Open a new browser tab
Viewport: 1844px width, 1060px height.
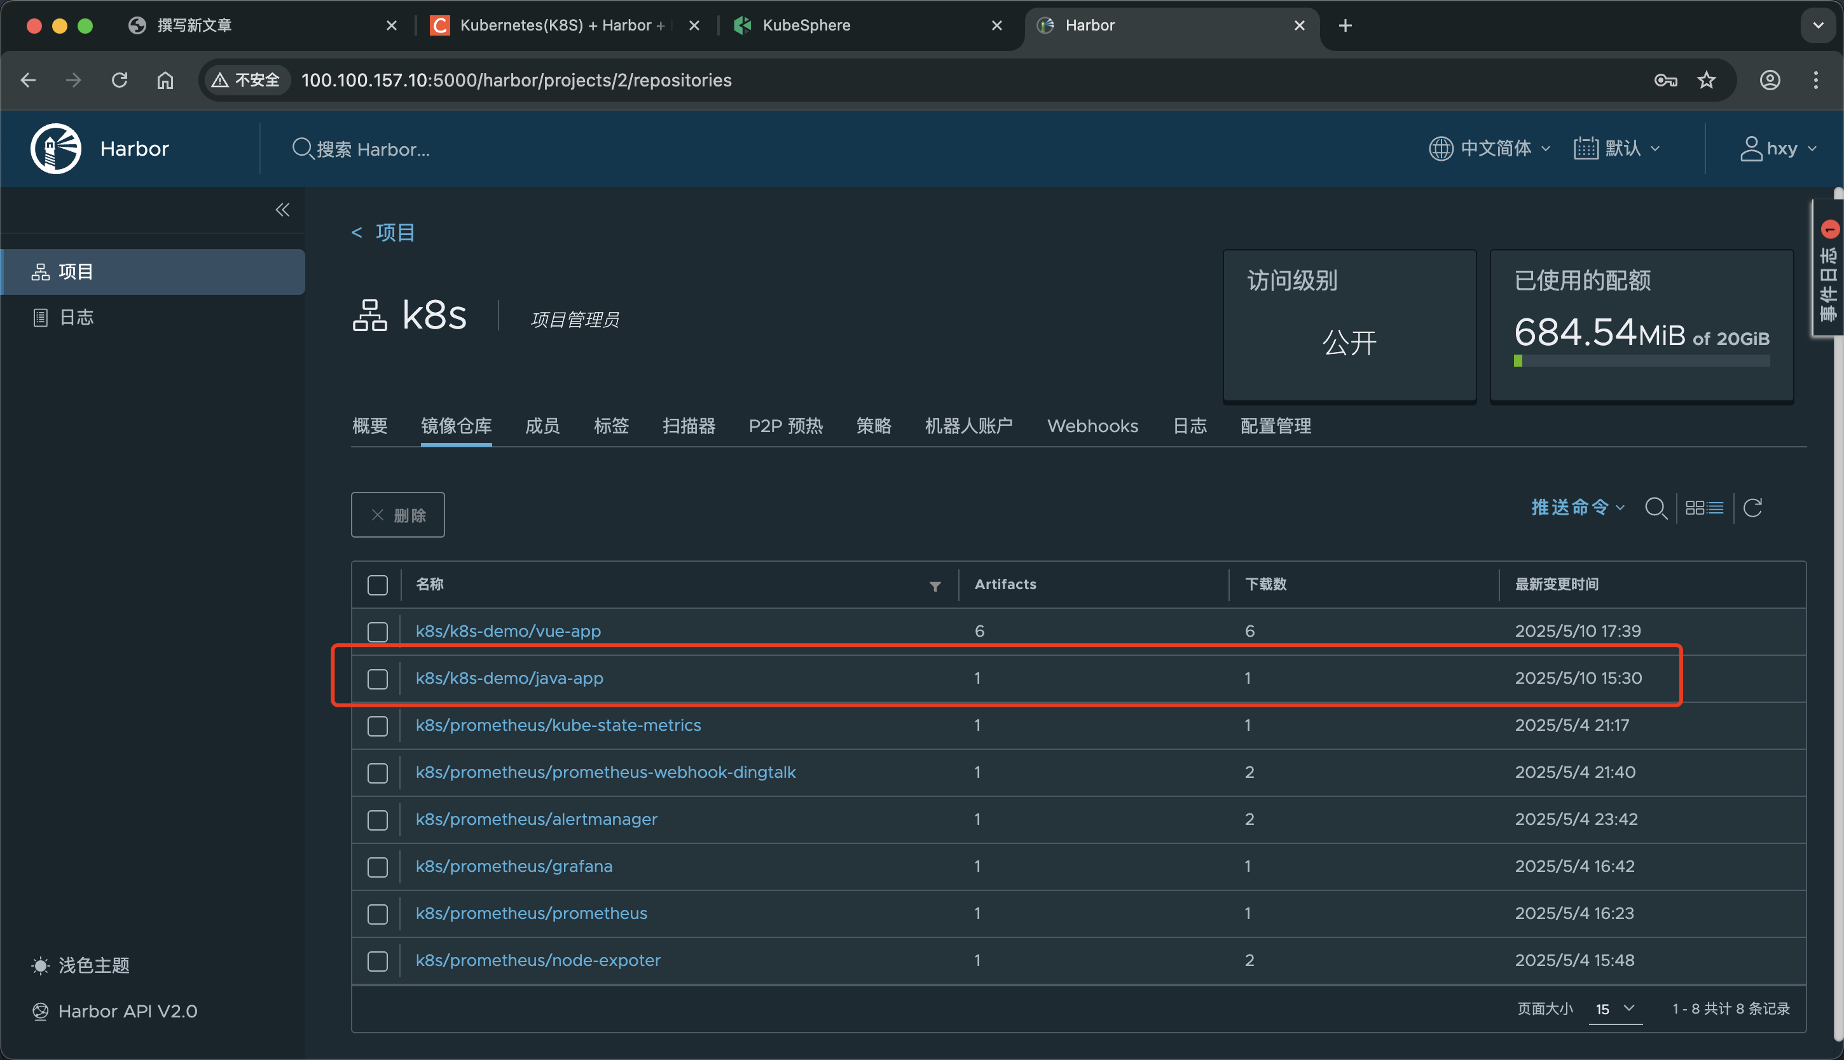[x=1345, y=25]
